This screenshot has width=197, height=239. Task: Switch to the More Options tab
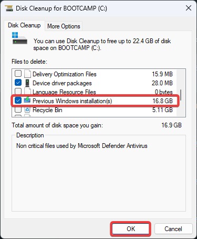tap(64, 26)
